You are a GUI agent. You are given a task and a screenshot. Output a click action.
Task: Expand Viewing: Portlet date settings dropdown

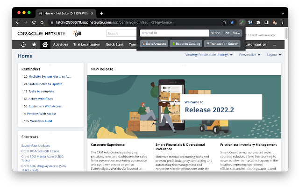point(209,55)
